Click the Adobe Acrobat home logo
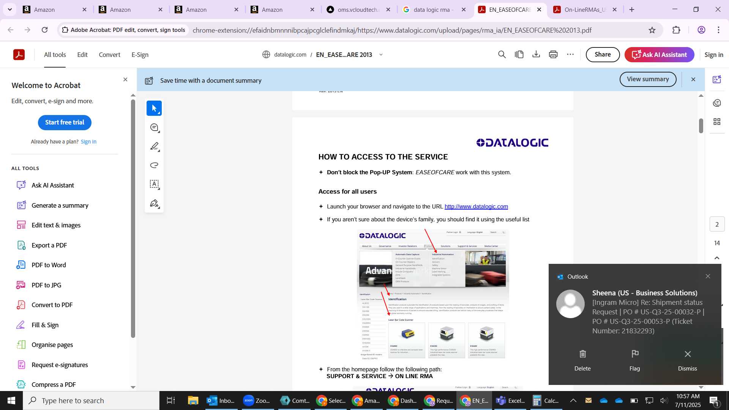Viewport: 729px width, 410px height. coord(19,55)
